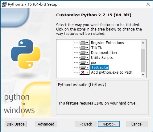
Task: Open dropdown arrow beside Documentation feature
Action: tap(87, 52)
